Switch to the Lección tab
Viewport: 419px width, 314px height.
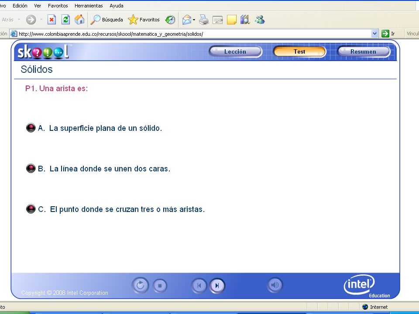tap(235, 51)
